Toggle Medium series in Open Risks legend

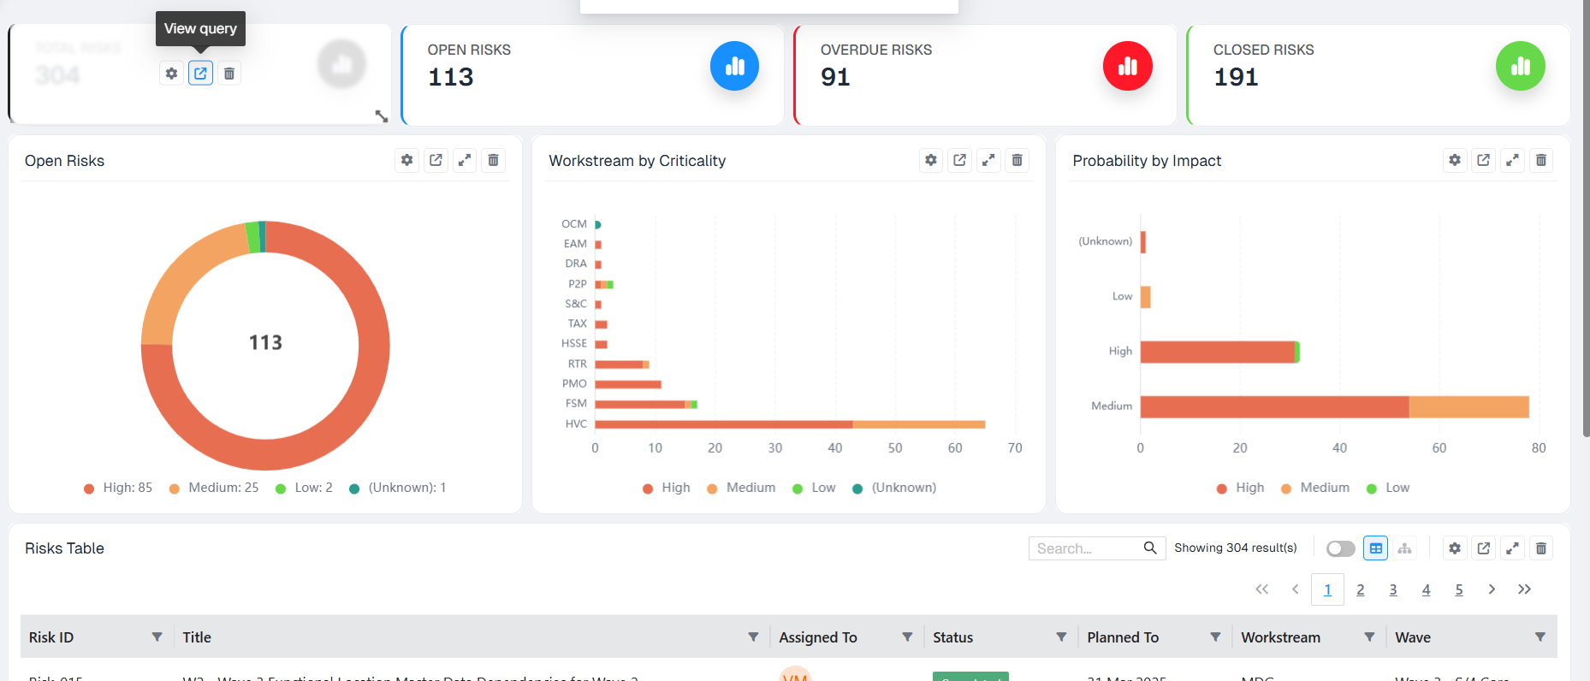(214, 488)
